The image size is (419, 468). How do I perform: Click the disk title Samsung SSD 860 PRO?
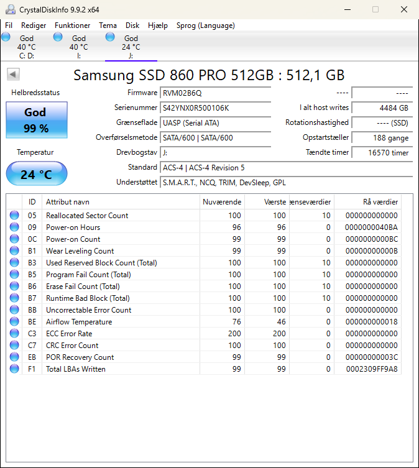[x=209, y=75]
